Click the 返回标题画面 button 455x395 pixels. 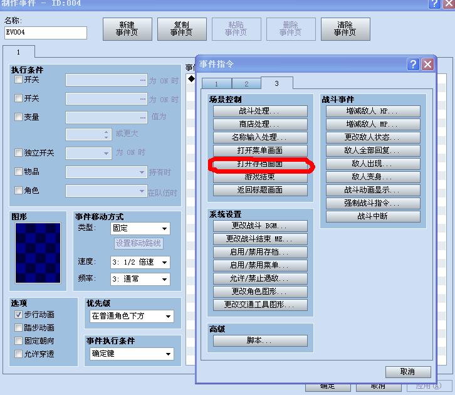(260, 190)
